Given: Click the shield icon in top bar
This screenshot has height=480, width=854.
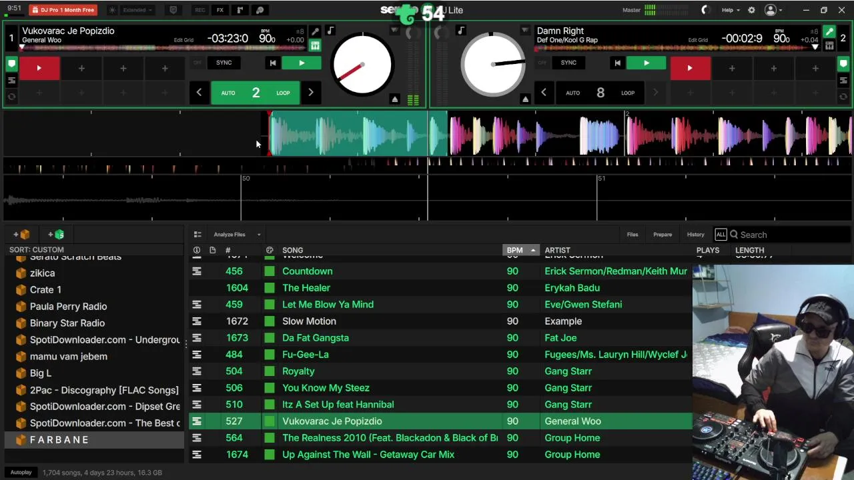Looking at the screenshot, I should pos(173,10).
